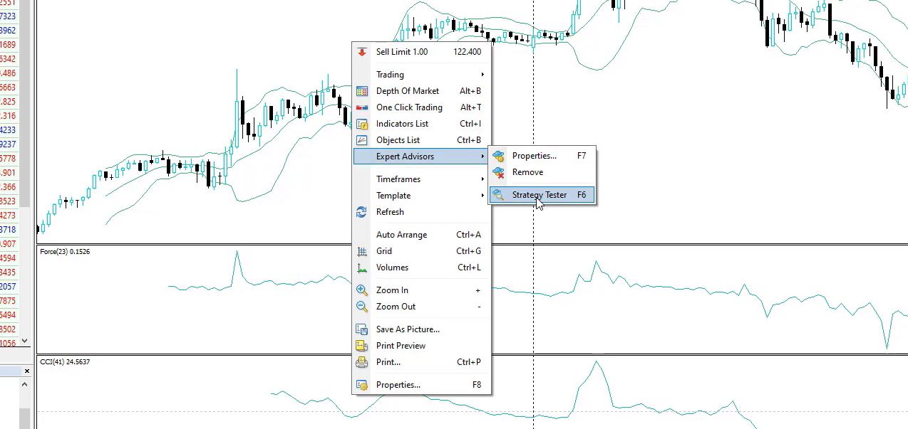Select Strategy Tester from Expert Advisors submenu
The width and height of the screenshot is (908, 429).
pos(540,195)
